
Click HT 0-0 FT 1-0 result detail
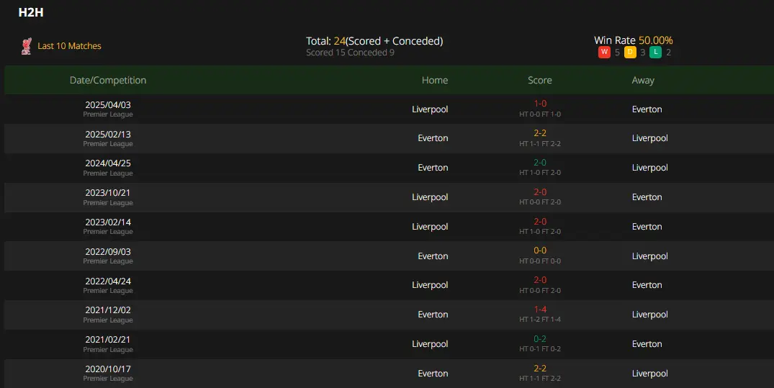point(540,114)
